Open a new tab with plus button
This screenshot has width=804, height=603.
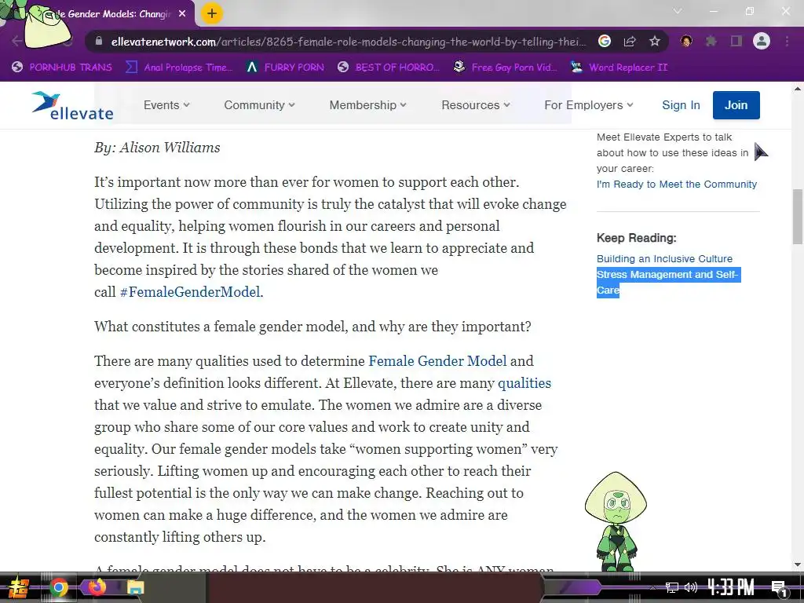(212, 13)
